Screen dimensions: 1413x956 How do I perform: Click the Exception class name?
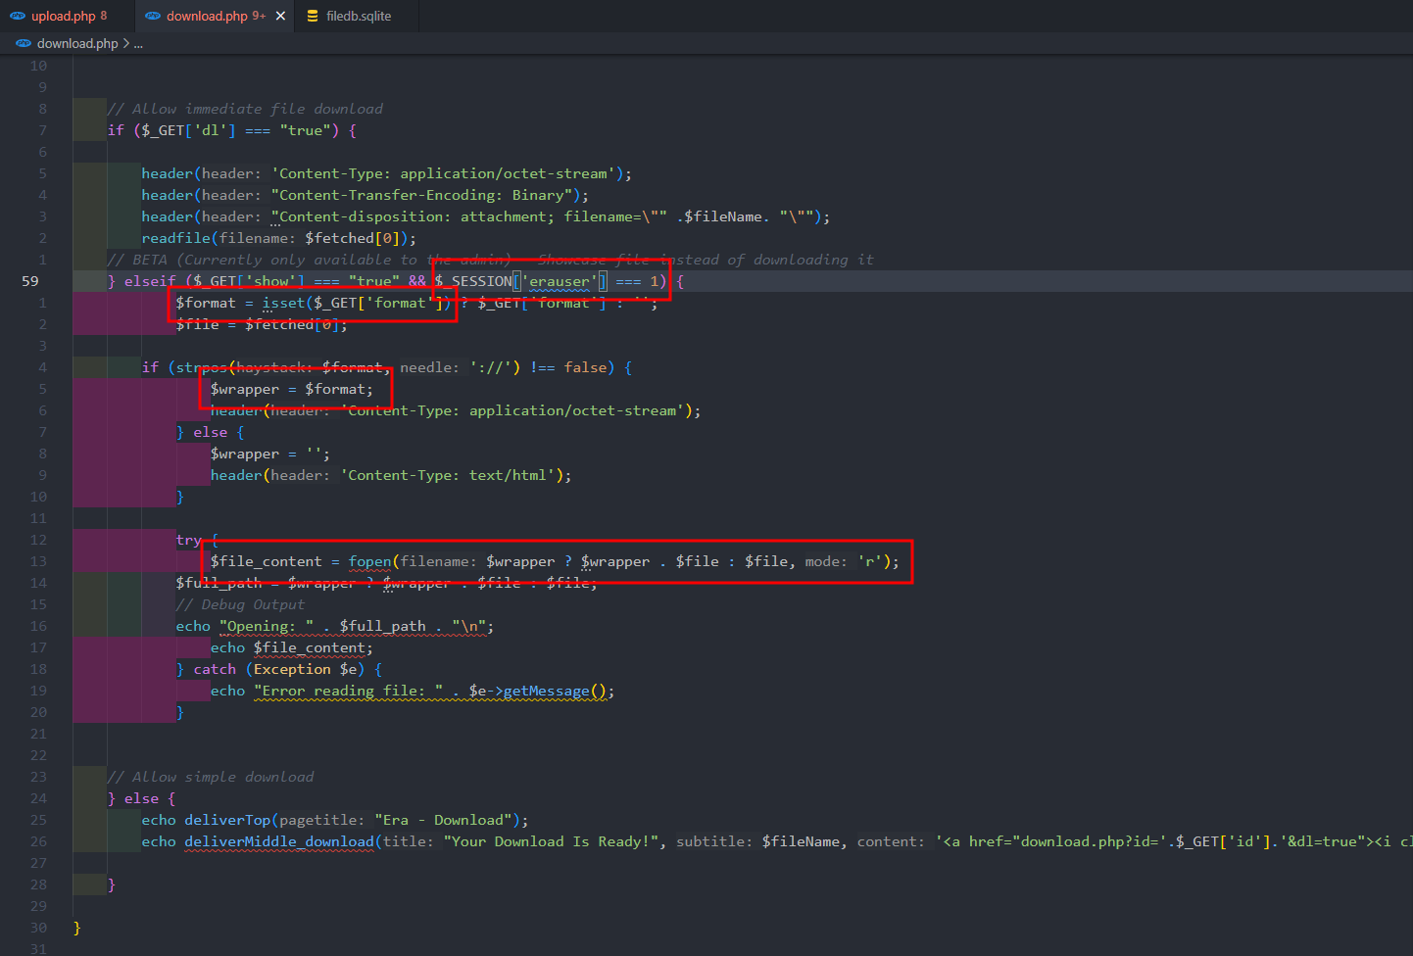pyautogui.click(x=292, y=669)
